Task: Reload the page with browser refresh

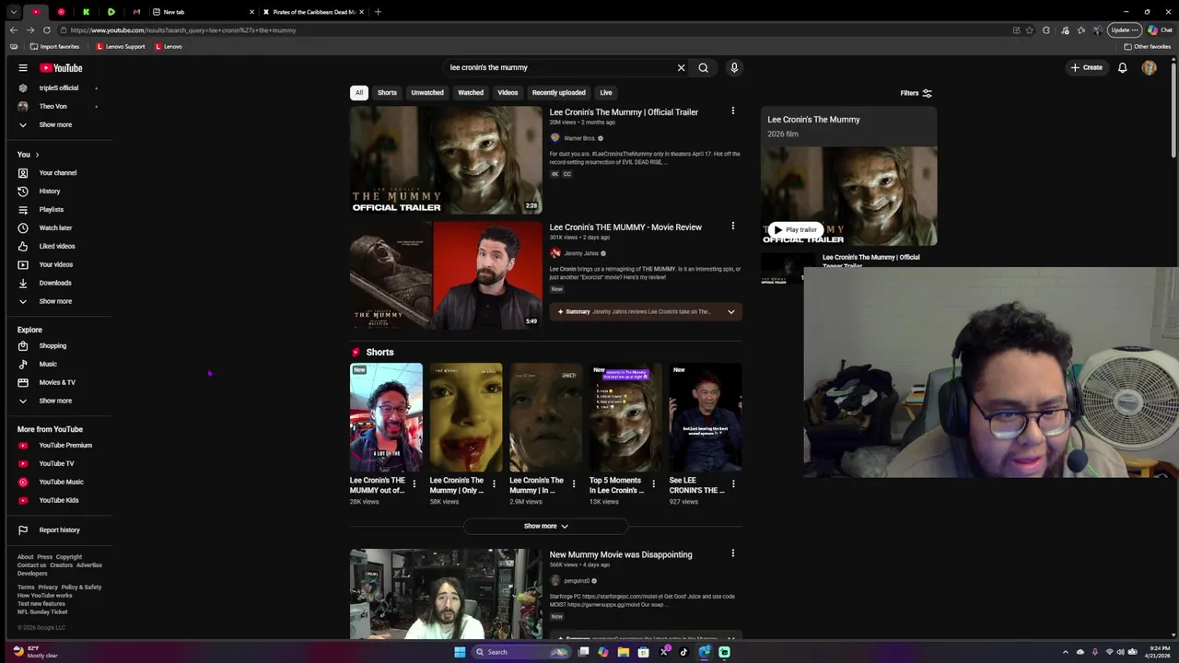Action: pyautogui.click(x=46, y=29)
